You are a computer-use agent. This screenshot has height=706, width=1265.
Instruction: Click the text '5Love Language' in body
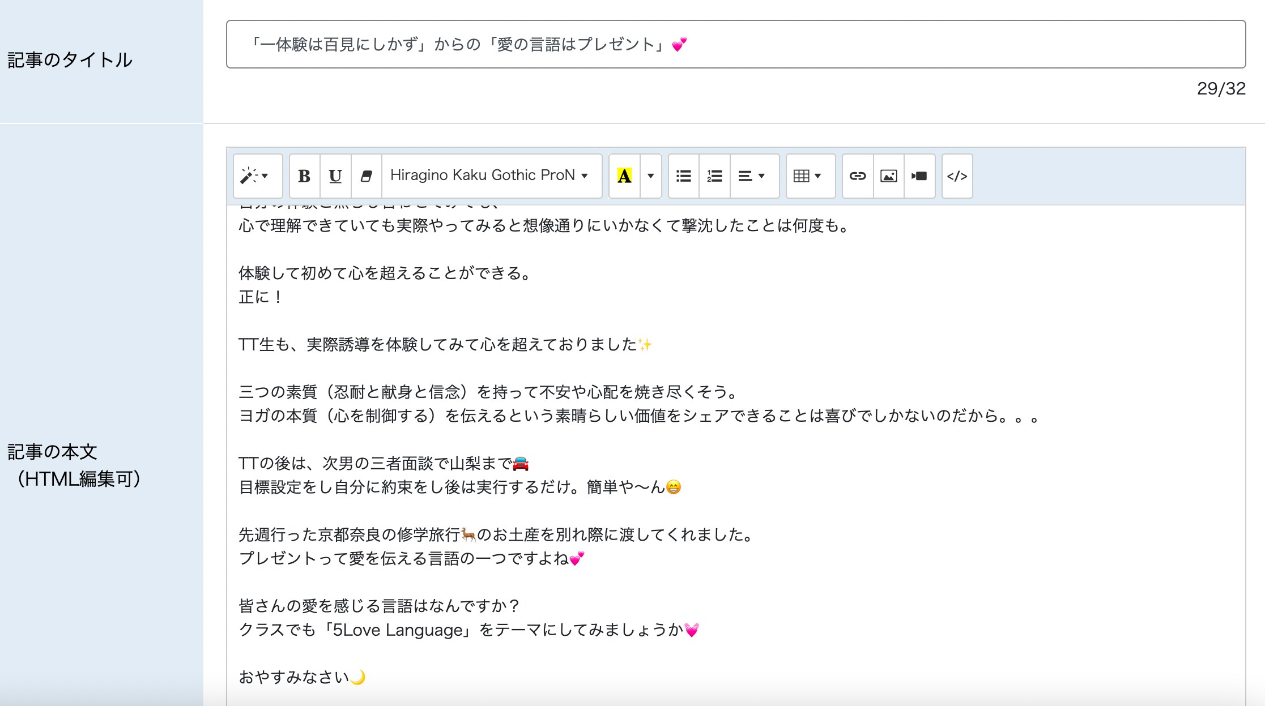398,630
